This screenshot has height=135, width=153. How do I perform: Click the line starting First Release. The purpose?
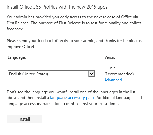coord(74,23)
